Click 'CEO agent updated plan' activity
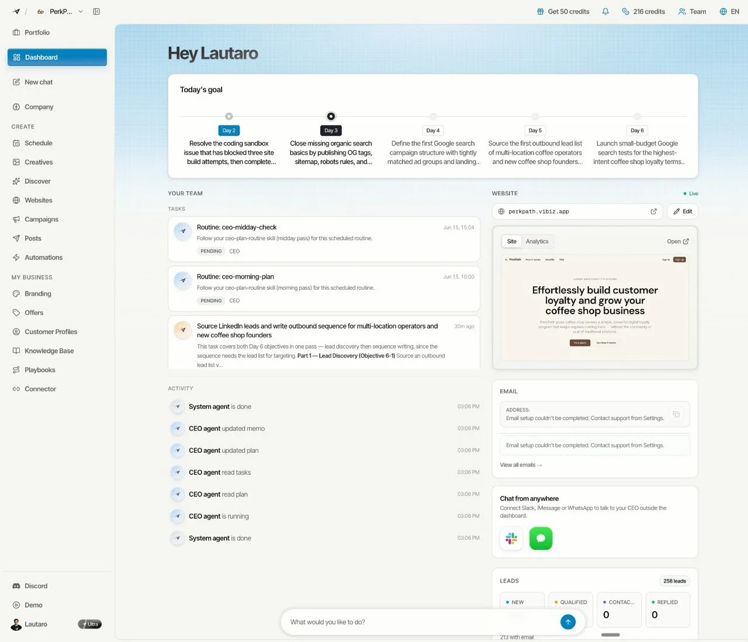Viewport: 748px width, 642px height. coord(324,450)
